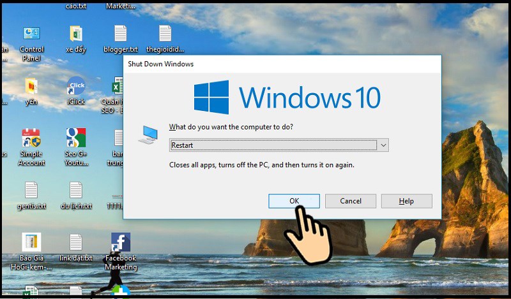
Task: Select the du lịch.txt file icon
Action: pyautogui.click(x=76, y=190)
